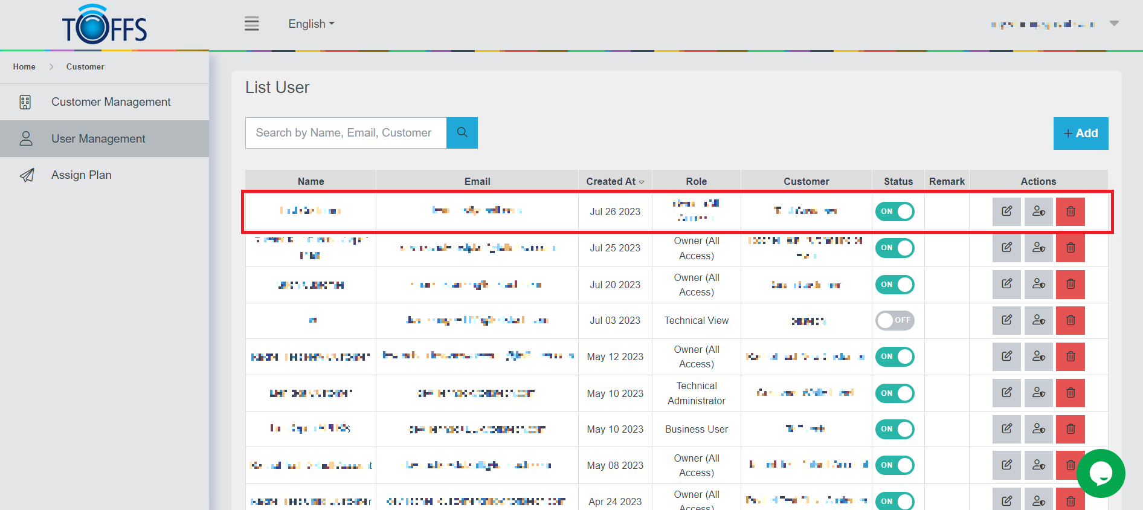Expand the account dropdown arrow at top right

[1114, 24]
